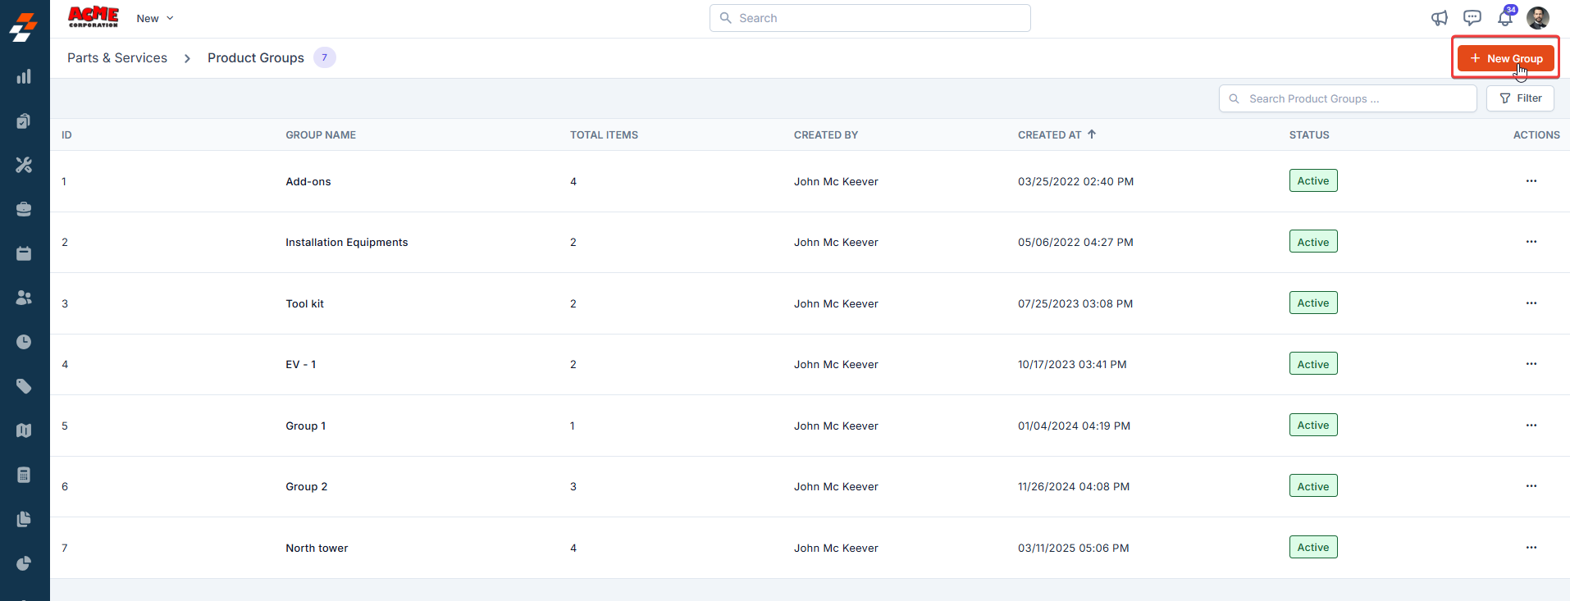Open the briefcase icon in sidebar

coord(24,209)
